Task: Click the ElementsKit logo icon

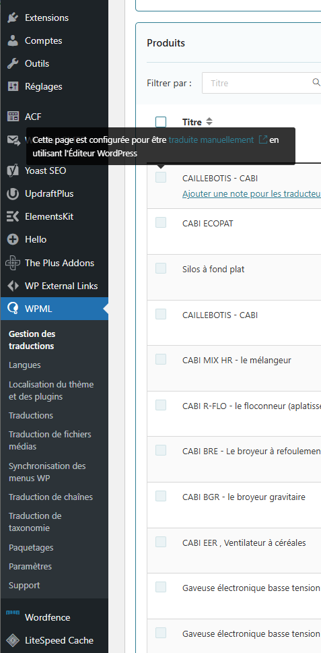Action: (13, 216)
